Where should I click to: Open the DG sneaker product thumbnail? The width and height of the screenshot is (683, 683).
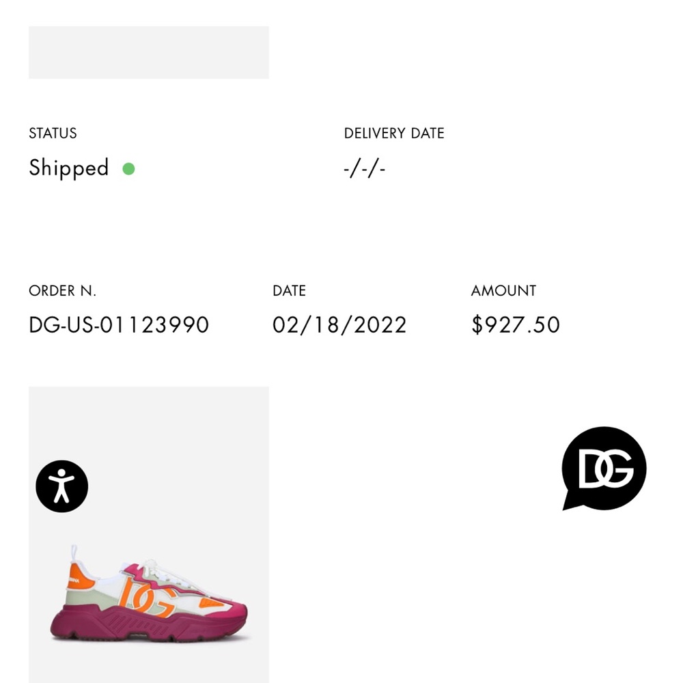click(148, 535)
